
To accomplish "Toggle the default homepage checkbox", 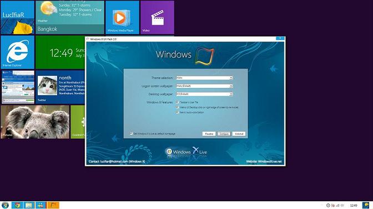I will (131, 134).
